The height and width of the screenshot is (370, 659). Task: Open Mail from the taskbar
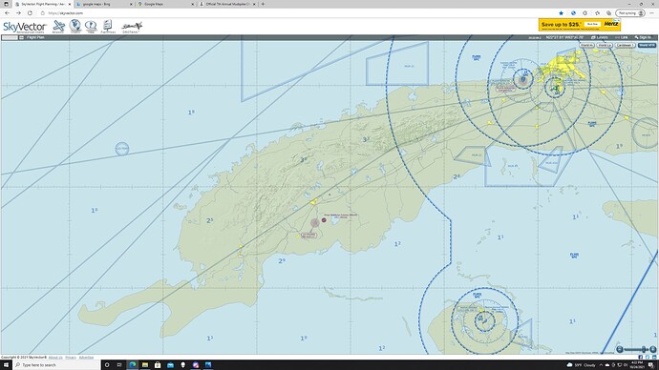(x=170, y=365)
